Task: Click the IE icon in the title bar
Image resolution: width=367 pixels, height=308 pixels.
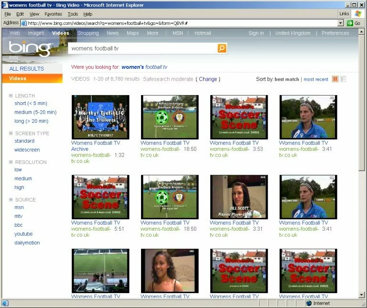Action: [x=5, y=5]
